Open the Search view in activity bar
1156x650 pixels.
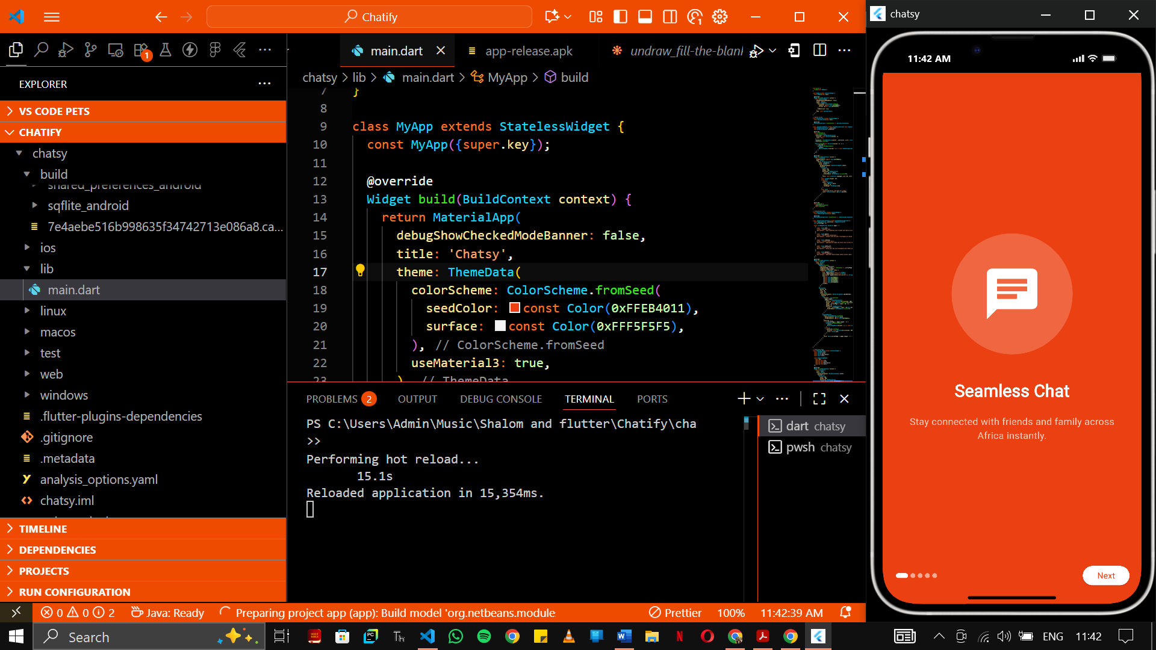(41, 50)
